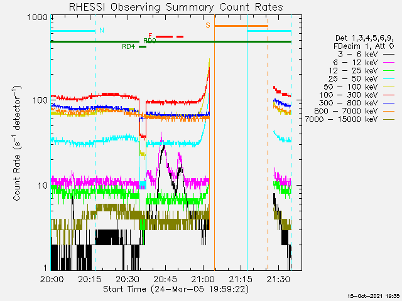Viewport: 402px width, 301px height.
Task: Click the green 'RD0' decimation label
Action: pos(149,41)
